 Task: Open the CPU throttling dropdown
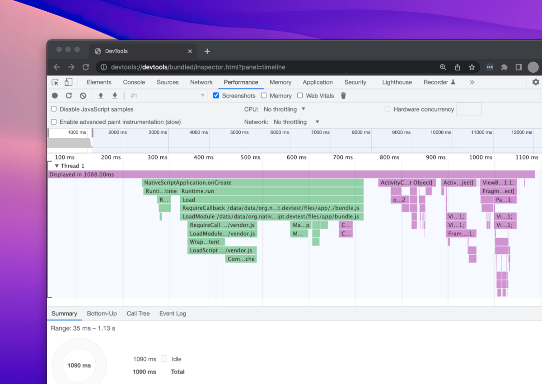[x=285, y=109]
